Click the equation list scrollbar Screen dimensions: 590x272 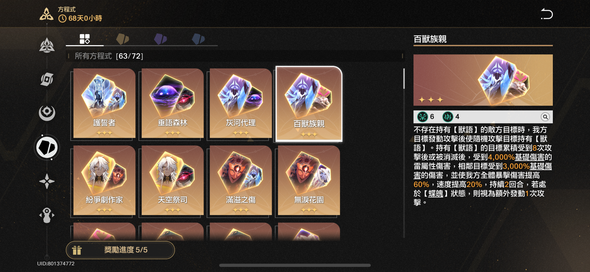click(404, 153)
